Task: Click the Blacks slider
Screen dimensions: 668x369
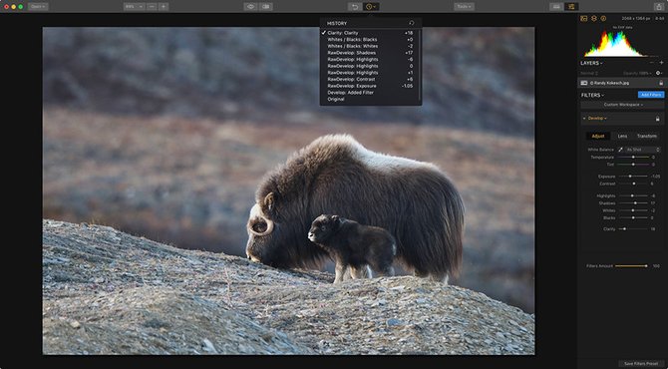Action: point(633,217)
